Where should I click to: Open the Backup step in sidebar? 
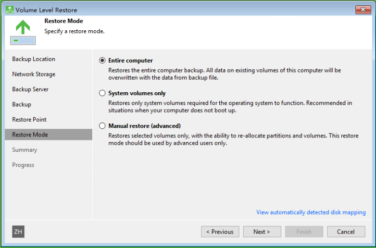click(x=22, y=104)
